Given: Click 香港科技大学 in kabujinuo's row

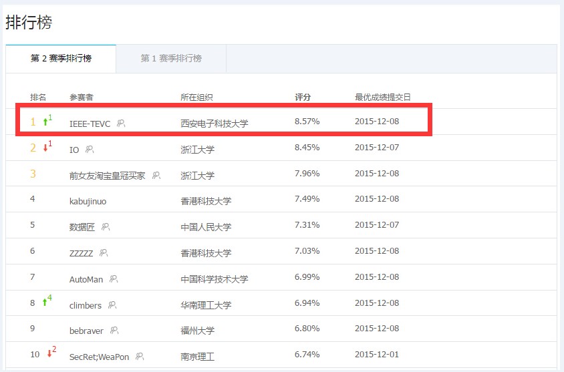Looking at the screenshot, I should 206,201.
